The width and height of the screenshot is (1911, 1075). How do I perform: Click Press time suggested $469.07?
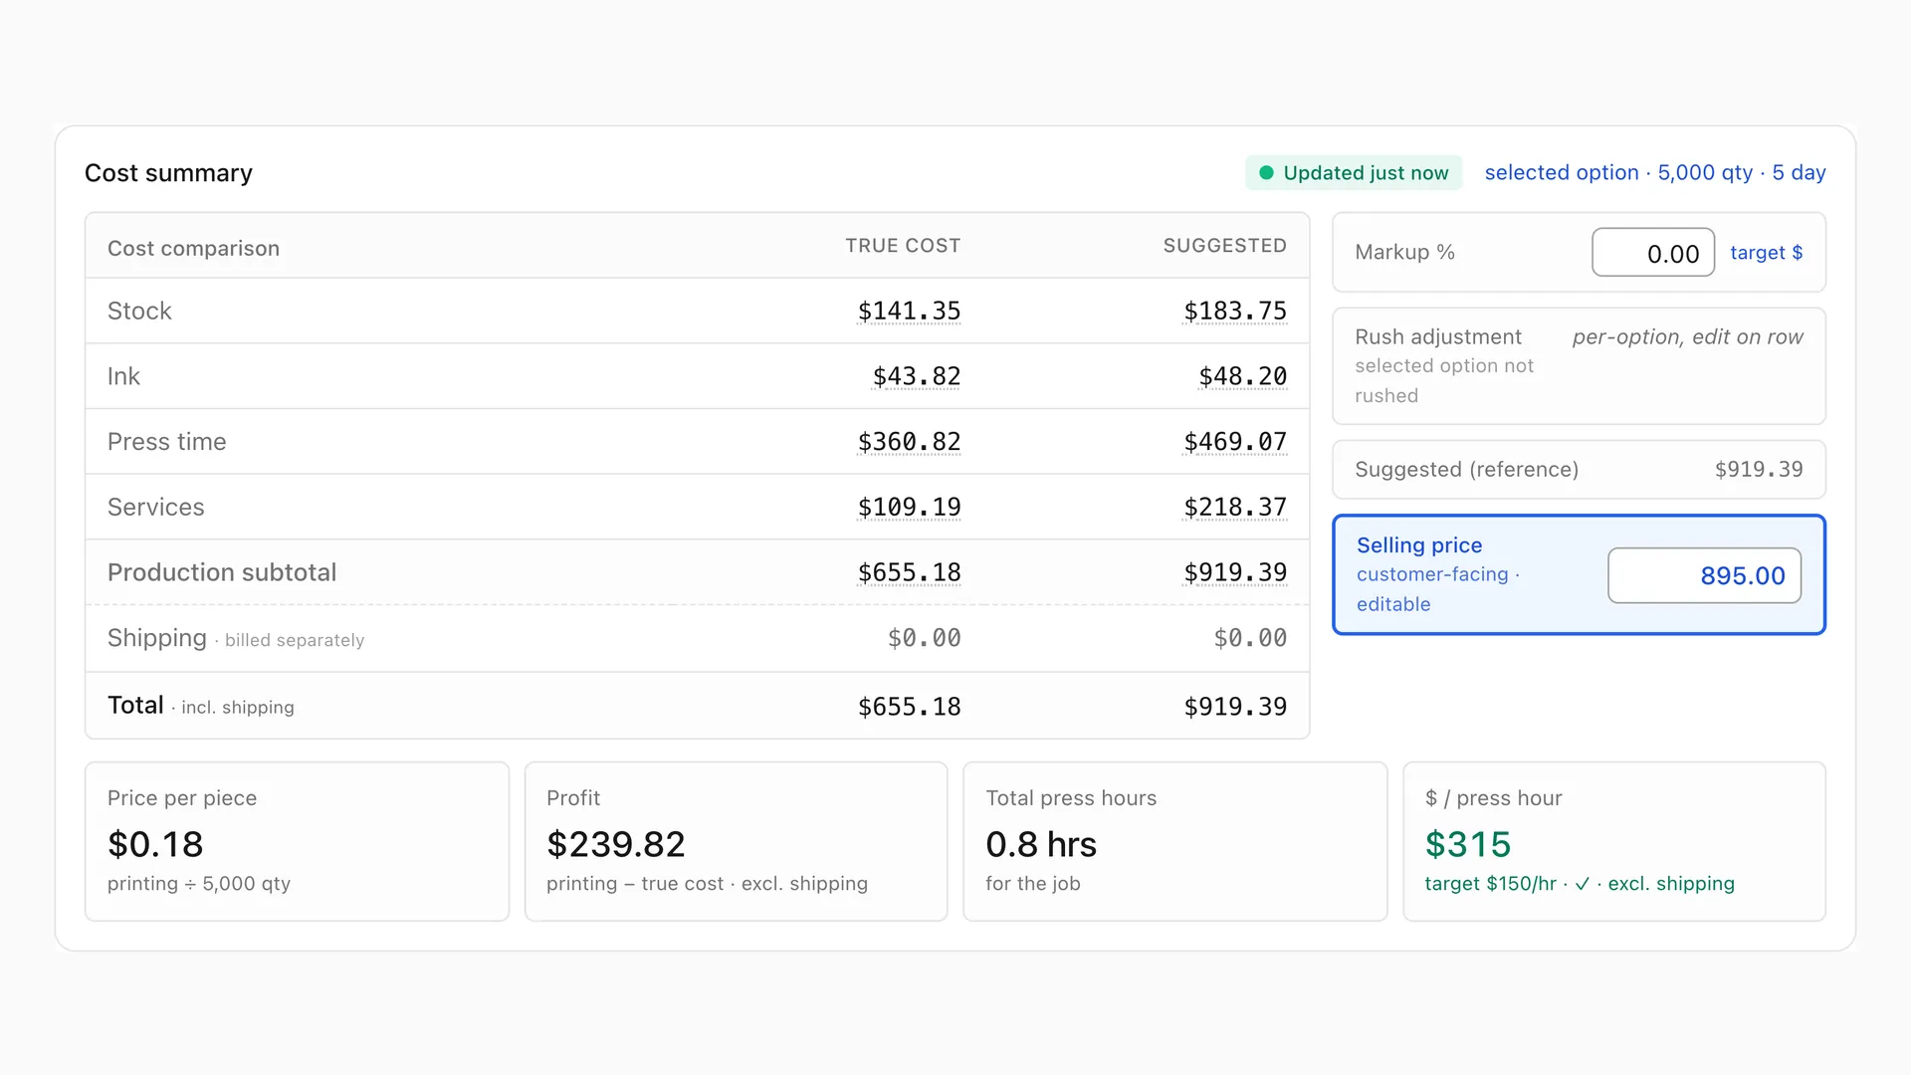tap(1234, 442)
